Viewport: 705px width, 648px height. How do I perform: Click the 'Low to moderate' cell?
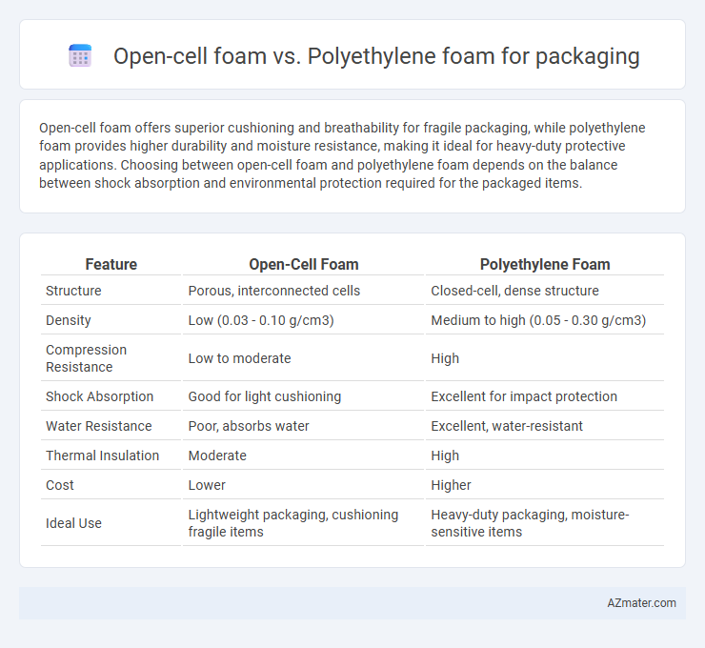[240, 358]
